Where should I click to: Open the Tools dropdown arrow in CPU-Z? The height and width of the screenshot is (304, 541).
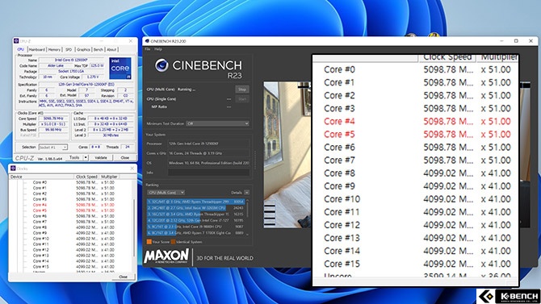tap(86, 157)
